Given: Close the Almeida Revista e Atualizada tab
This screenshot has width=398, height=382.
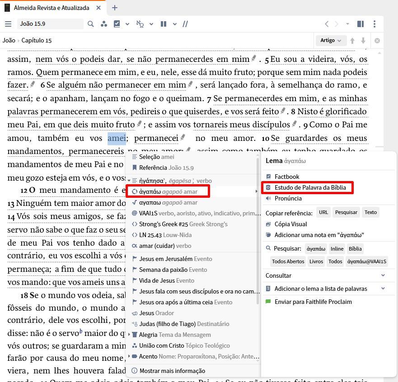Looking at the screenshot, I should click(x=98, y=8).
